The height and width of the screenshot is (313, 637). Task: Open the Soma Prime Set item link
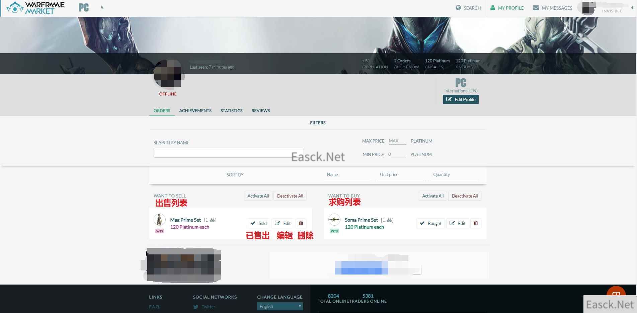click(361, 220)
